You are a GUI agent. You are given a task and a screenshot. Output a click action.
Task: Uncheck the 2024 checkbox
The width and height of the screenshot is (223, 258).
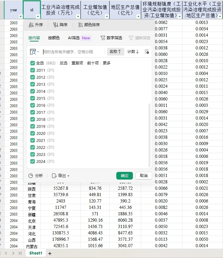[x=33, y=161]
